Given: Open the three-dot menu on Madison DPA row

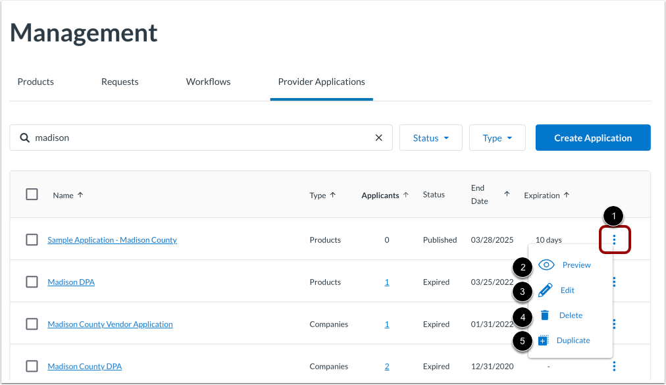Looking at the screenshot, I should (614, 282).
